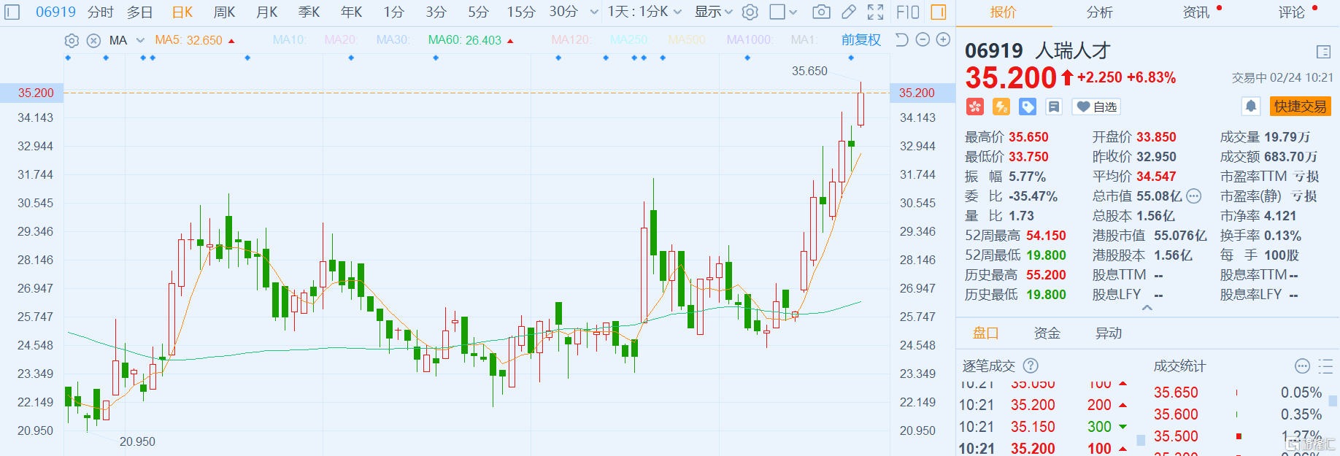Open the F10 company info

click(907, 12)
